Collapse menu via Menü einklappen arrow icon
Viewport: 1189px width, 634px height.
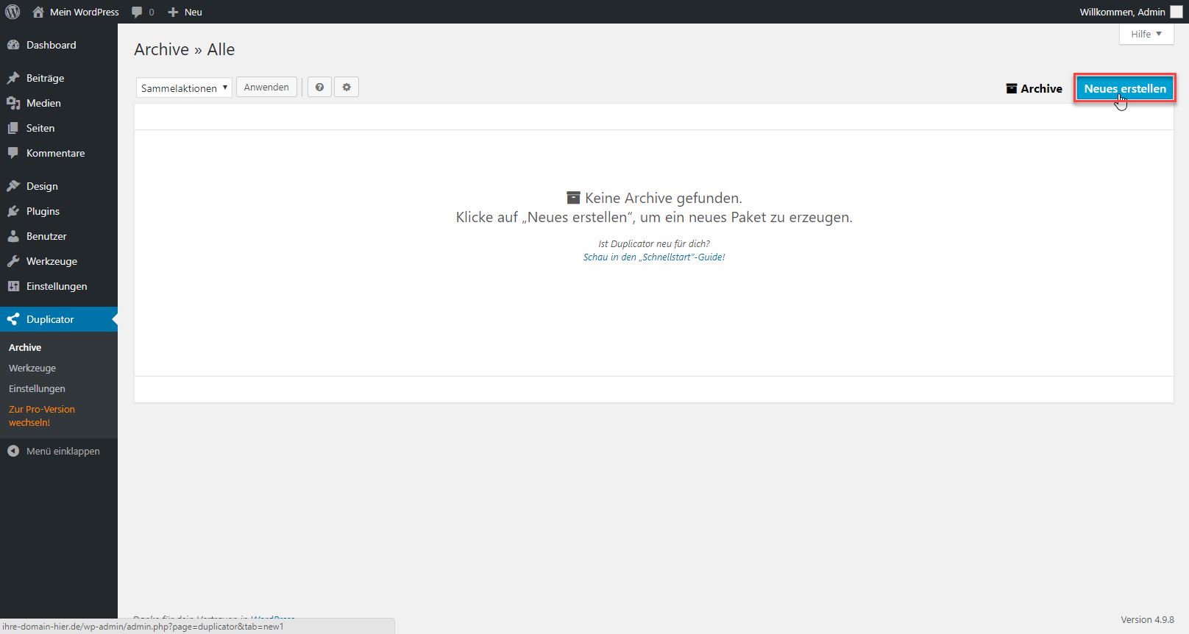[13, 451]
